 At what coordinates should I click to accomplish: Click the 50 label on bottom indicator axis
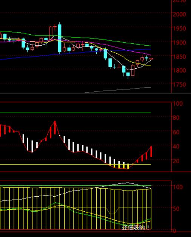click(x=176, y=209)
